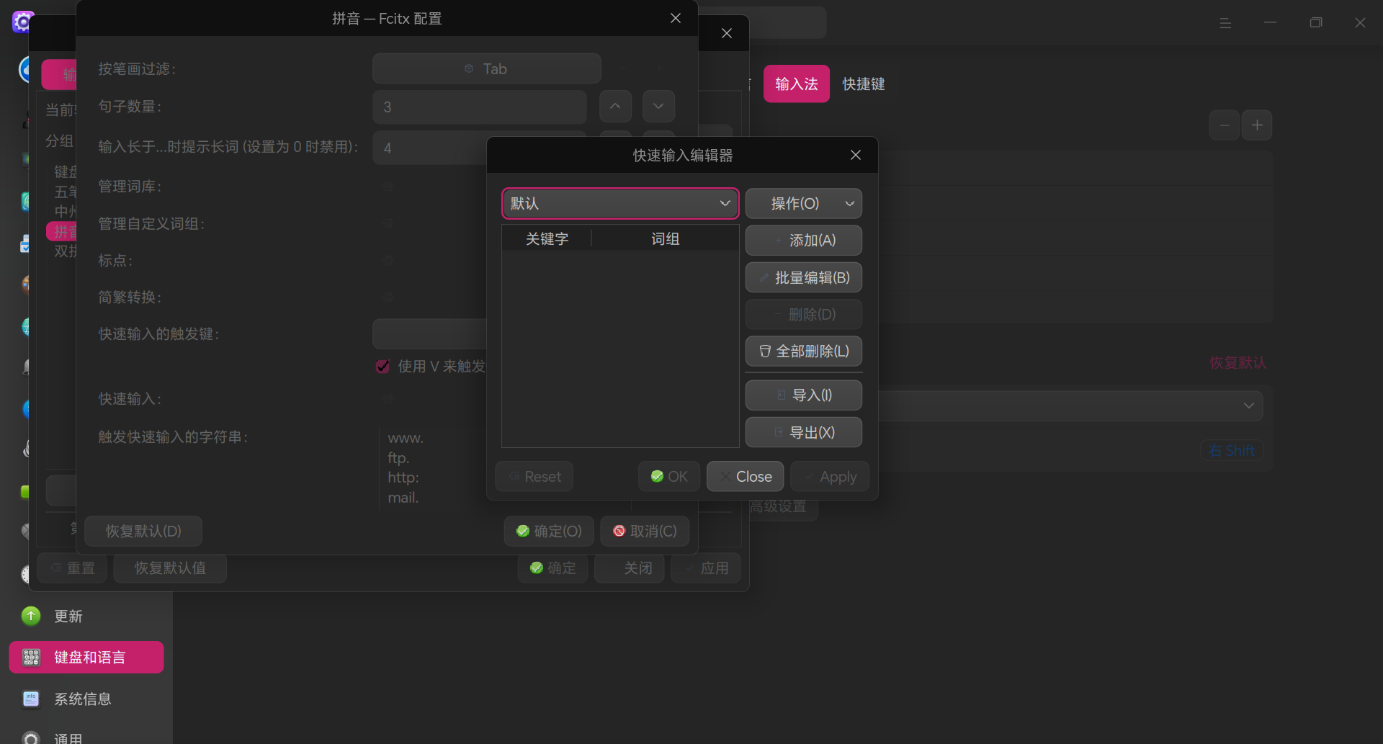Toggle 使用 V 来触发 checkbox
Screen dimensions: 1383x744
tap(383, 367)
